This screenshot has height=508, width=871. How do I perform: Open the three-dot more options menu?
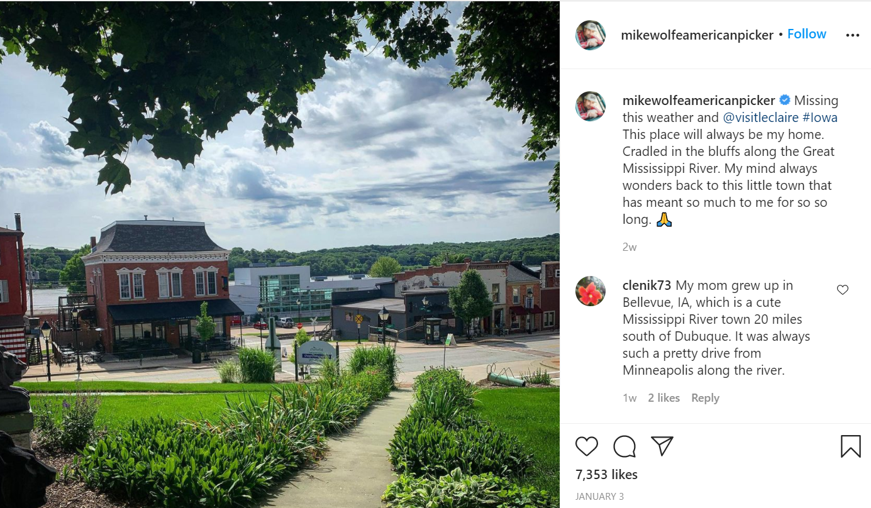(x=852, y=35)
